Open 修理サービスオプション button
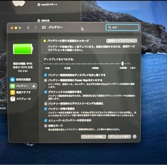This screenshot has height=165, width=167. tap(122, 41)
